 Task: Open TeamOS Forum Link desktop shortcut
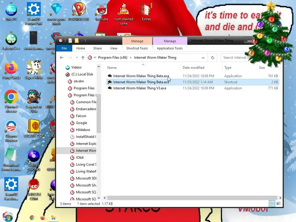[34, 14]
